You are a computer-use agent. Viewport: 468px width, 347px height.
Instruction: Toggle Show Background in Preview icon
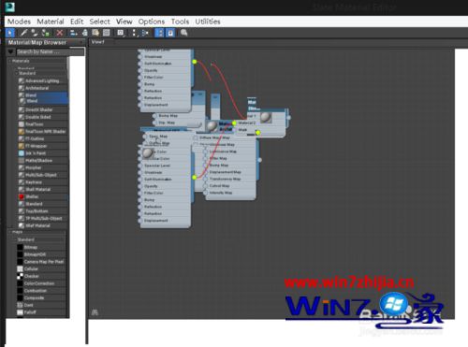coord(107,33)
